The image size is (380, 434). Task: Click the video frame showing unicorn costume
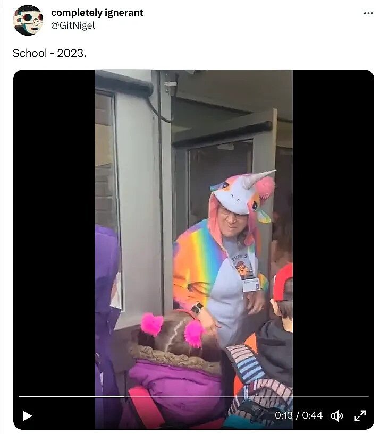point(193,249)
